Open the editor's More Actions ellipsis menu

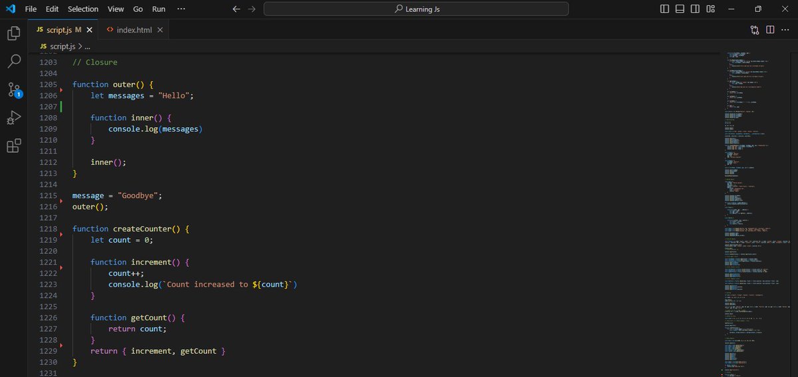click(x=785, y=30)
